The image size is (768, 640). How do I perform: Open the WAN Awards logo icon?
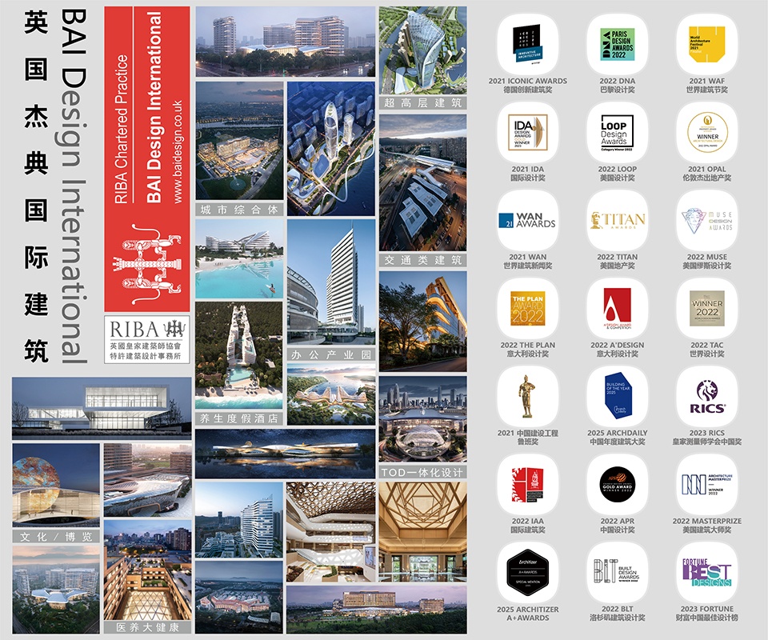click(x=527, y=220)
